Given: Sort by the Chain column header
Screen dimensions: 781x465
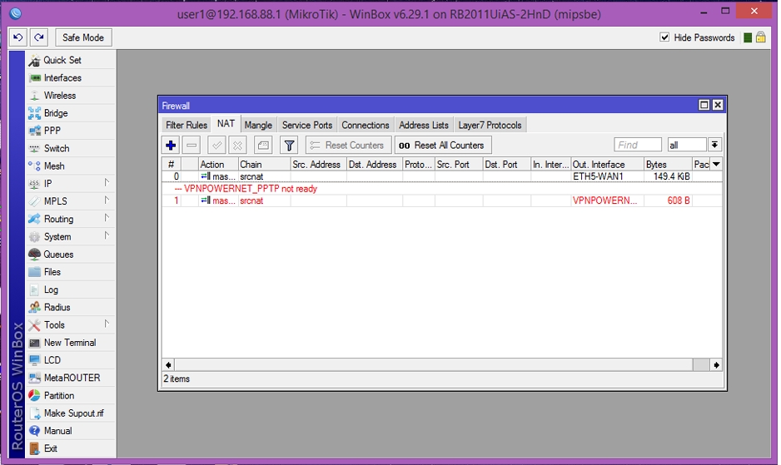Looking at the screenshot, I should click(264, 165).
